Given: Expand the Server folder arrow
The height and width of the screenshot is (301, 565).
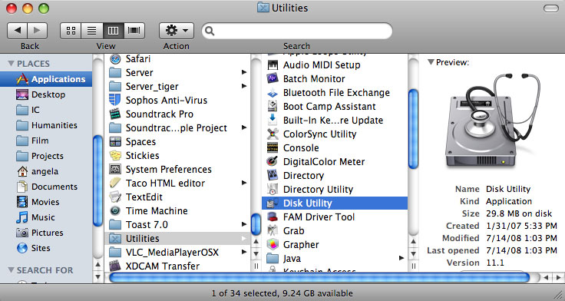Looking at the screenshot, I should click(244, 72).
